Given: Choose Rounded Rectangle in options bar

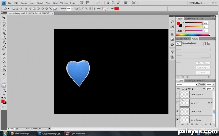Looking at the screenshot, I should point(38,9).
